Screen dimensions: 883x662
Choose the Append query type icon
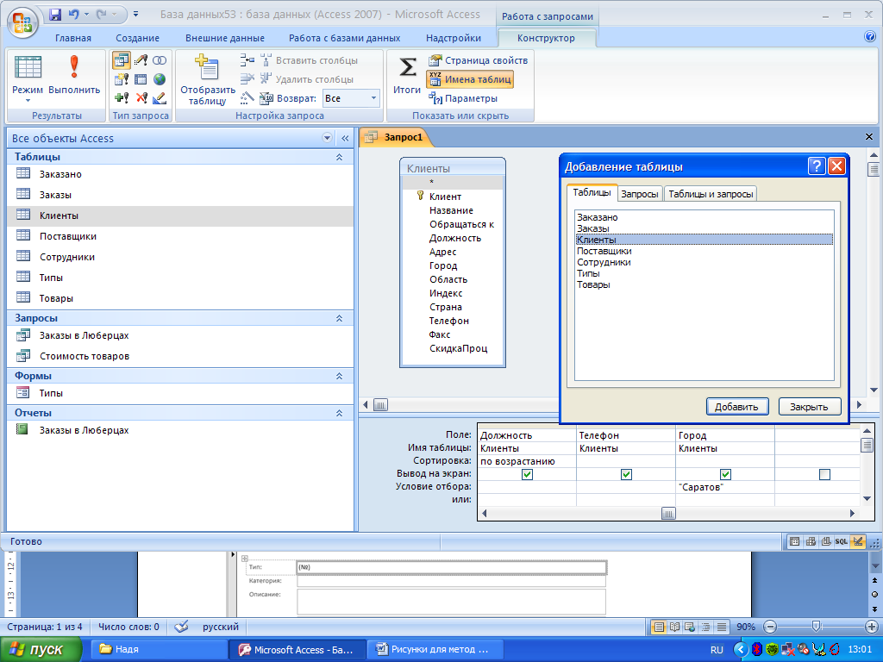coord(121,98)
